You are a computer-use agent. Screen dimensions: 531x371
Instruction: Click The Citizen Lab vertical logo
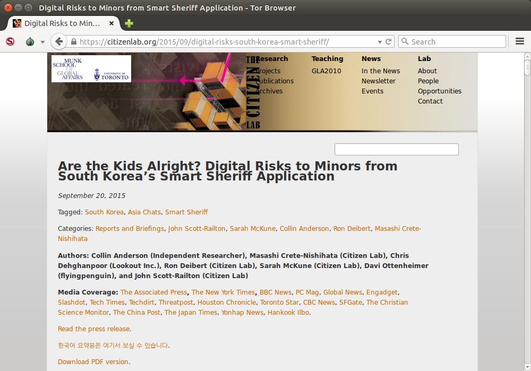[x=253, y=92]
